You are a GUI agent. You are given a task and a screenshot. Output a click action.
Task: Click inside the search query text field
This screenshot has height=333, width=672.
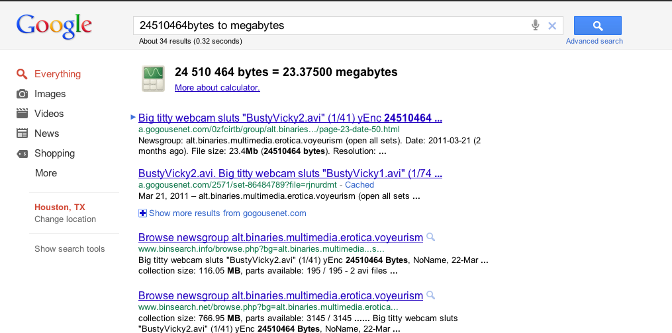click(331, 26)
